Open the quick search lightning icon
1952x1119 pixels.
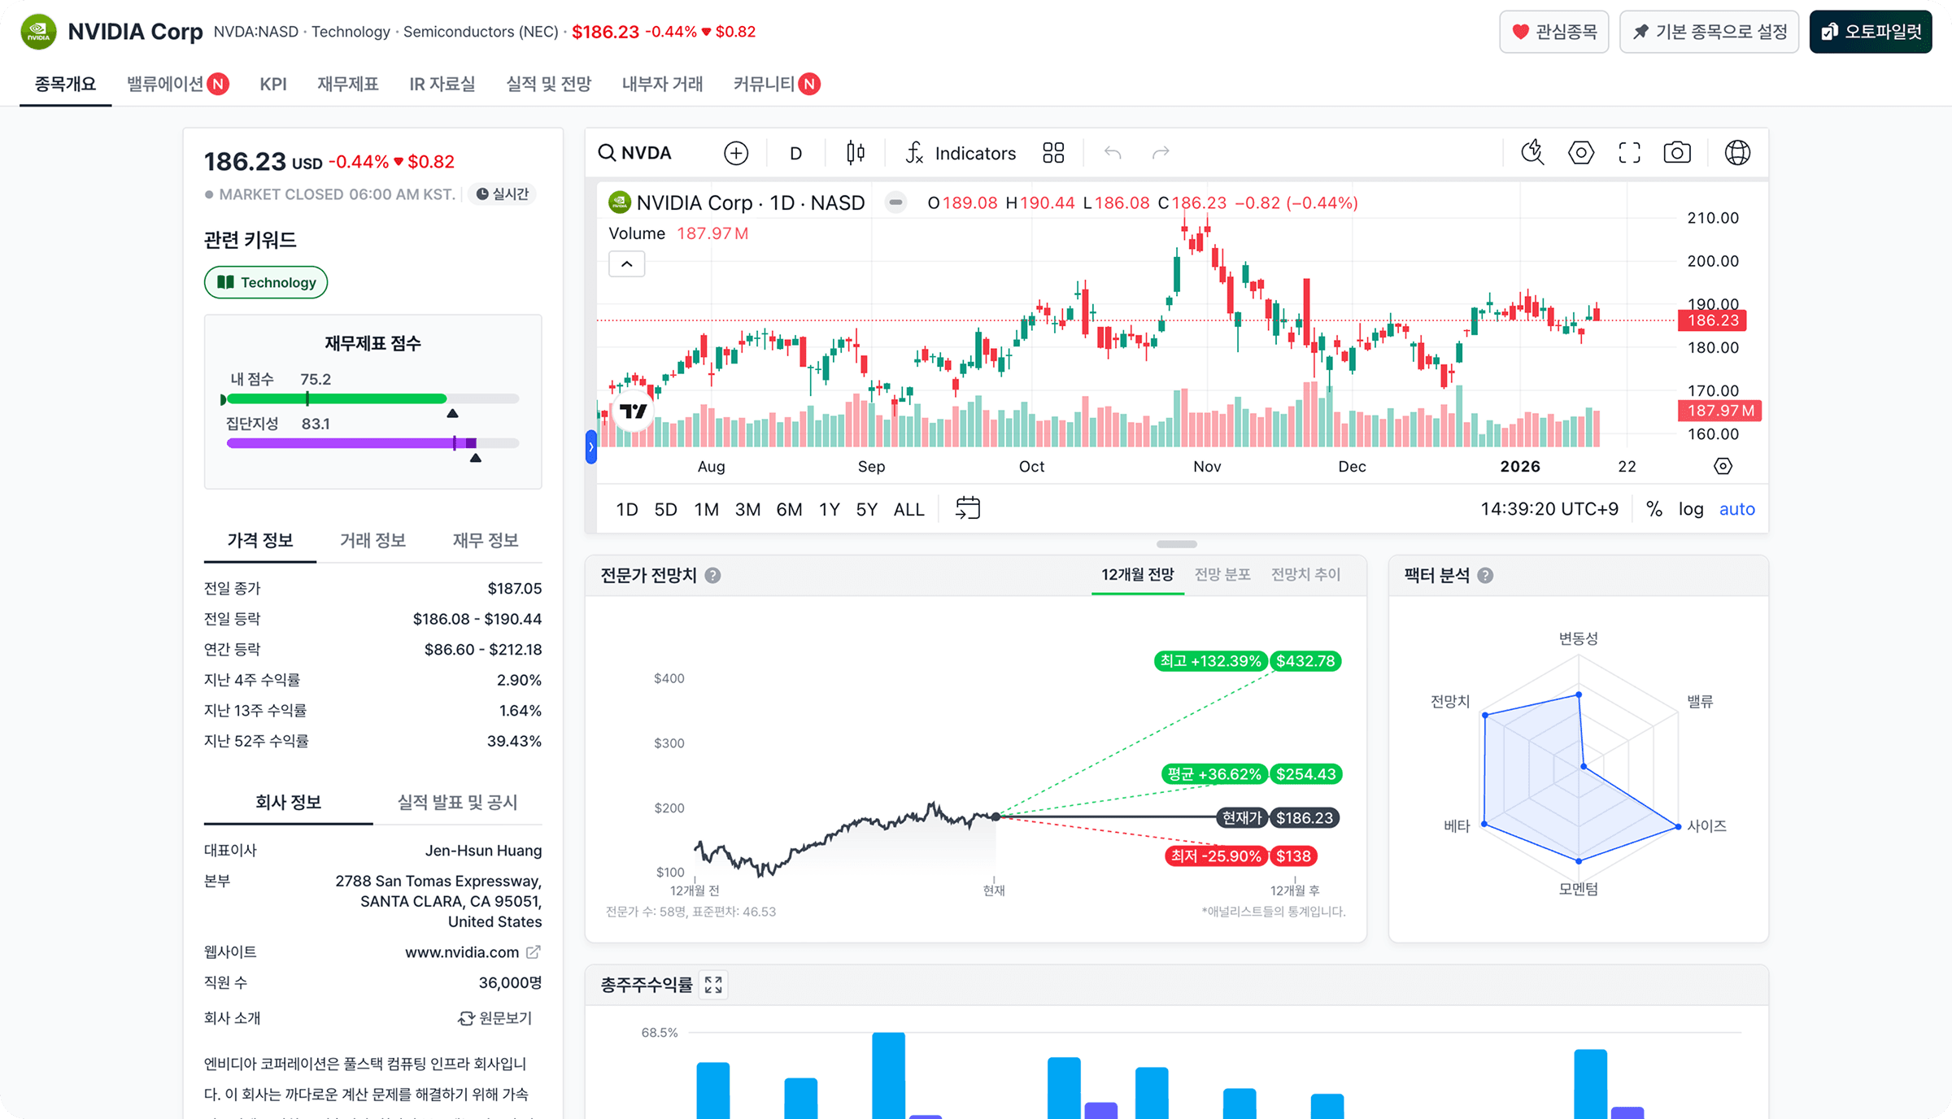tap(1533, 153)
